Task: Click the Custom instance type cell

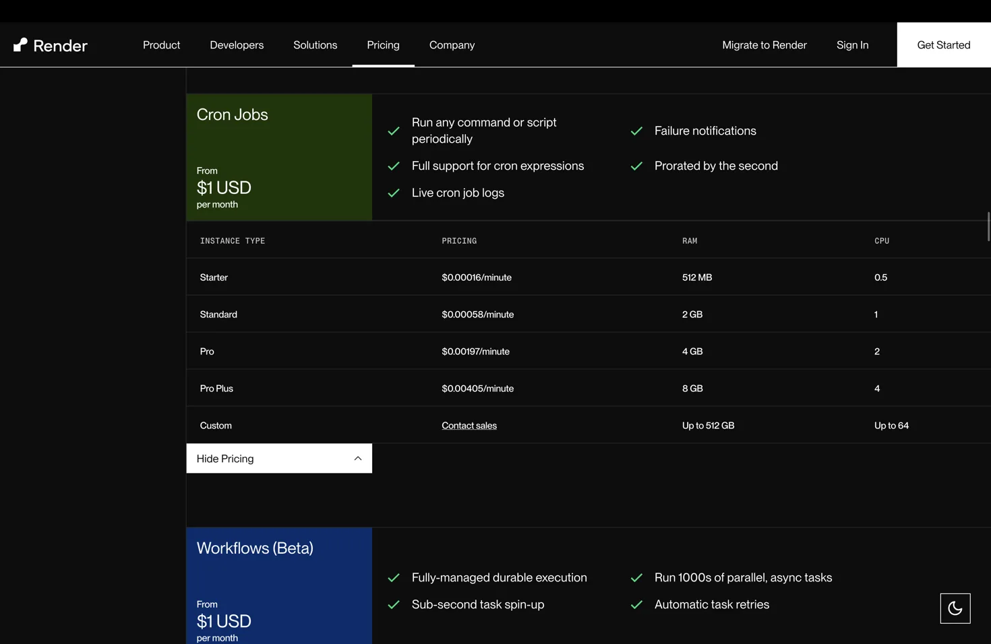Action: tap(216, 426)
